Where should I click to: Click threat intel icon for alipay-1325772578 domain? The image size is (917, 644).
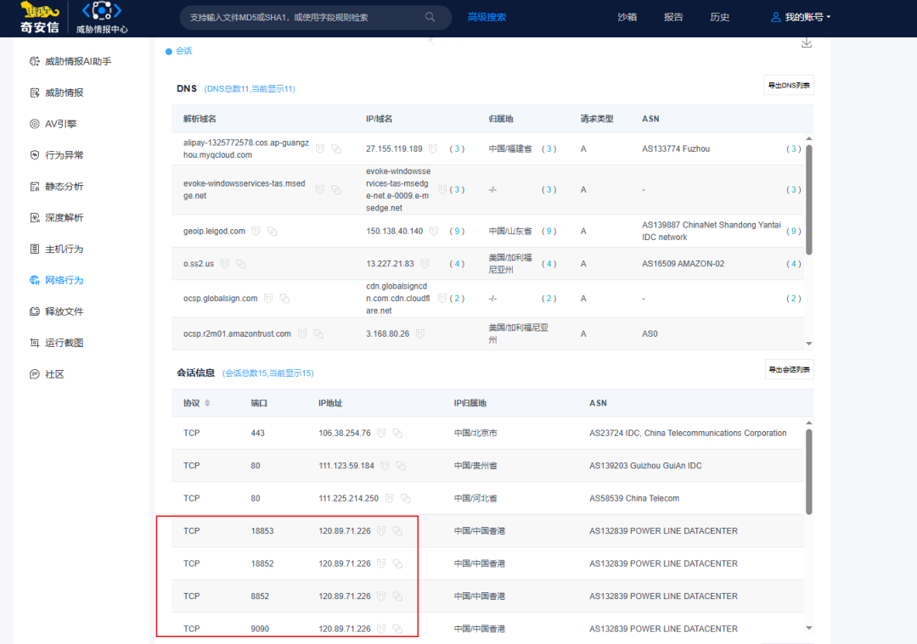[x=320, y=149]
